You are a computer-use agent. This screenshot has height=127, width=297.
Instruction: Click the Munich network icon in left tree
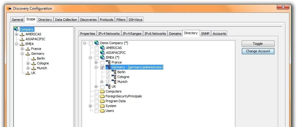34,68
